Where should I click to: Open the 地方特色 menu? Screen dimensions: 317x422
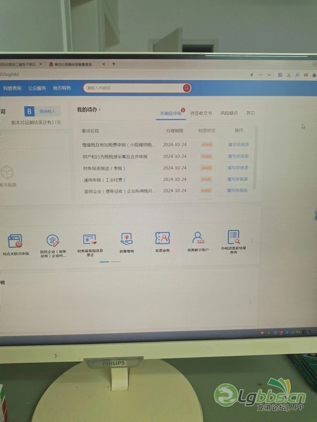pyautogui.click(x=62, y=88)
